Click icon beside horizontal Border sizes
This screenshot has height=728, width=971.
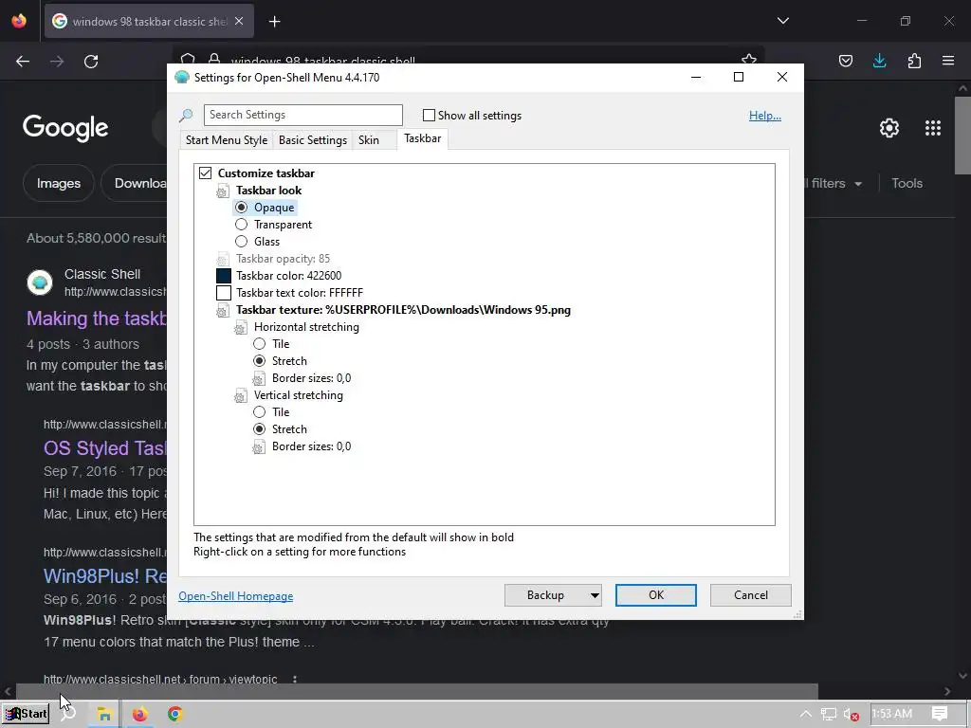point(259,379)
